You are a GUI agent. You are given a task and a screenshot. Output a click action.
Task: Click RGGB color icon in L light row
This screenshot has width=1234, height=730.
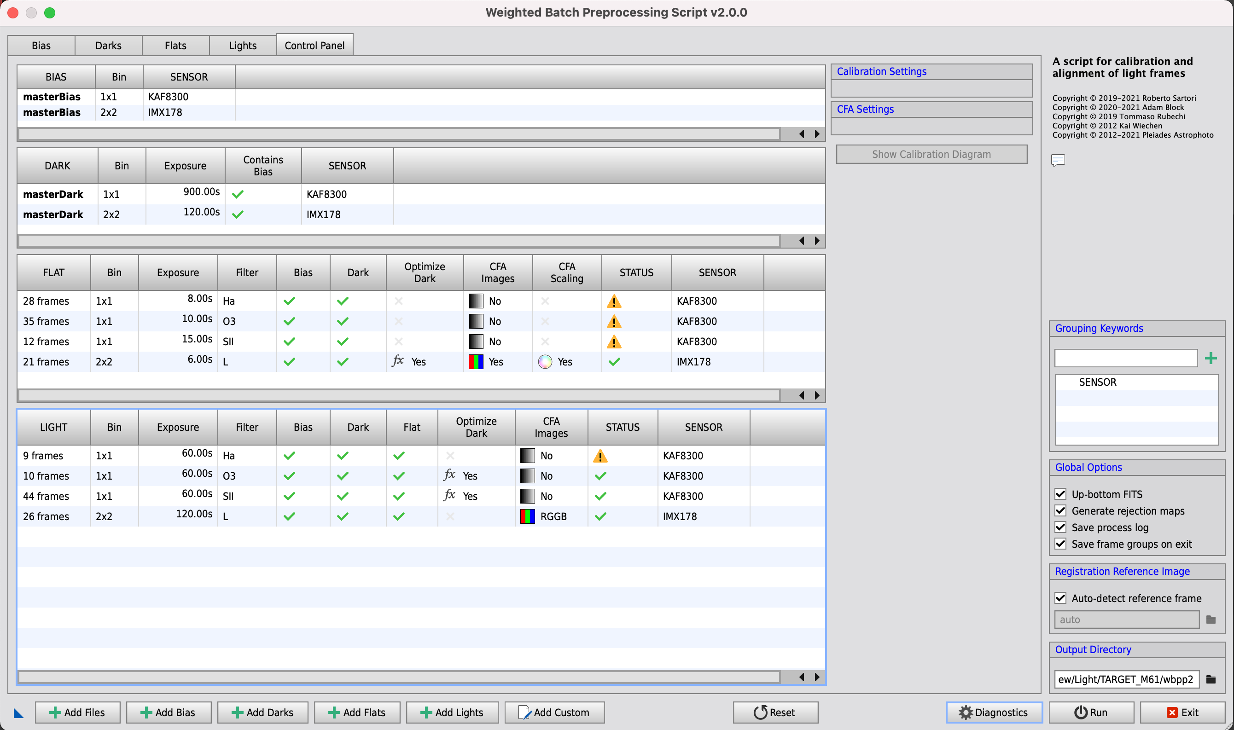click(x=528, y=516)
